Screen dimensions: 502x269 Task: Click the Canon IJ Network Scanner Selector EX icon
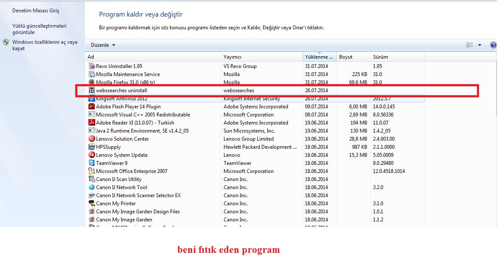click(91, 195)
